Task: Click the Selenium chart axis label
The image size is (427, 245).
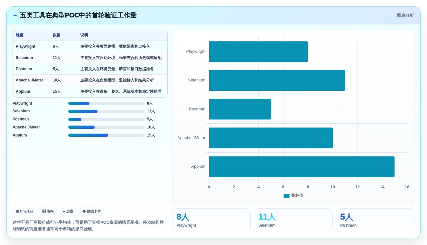Action: click(x=197, y=80)
